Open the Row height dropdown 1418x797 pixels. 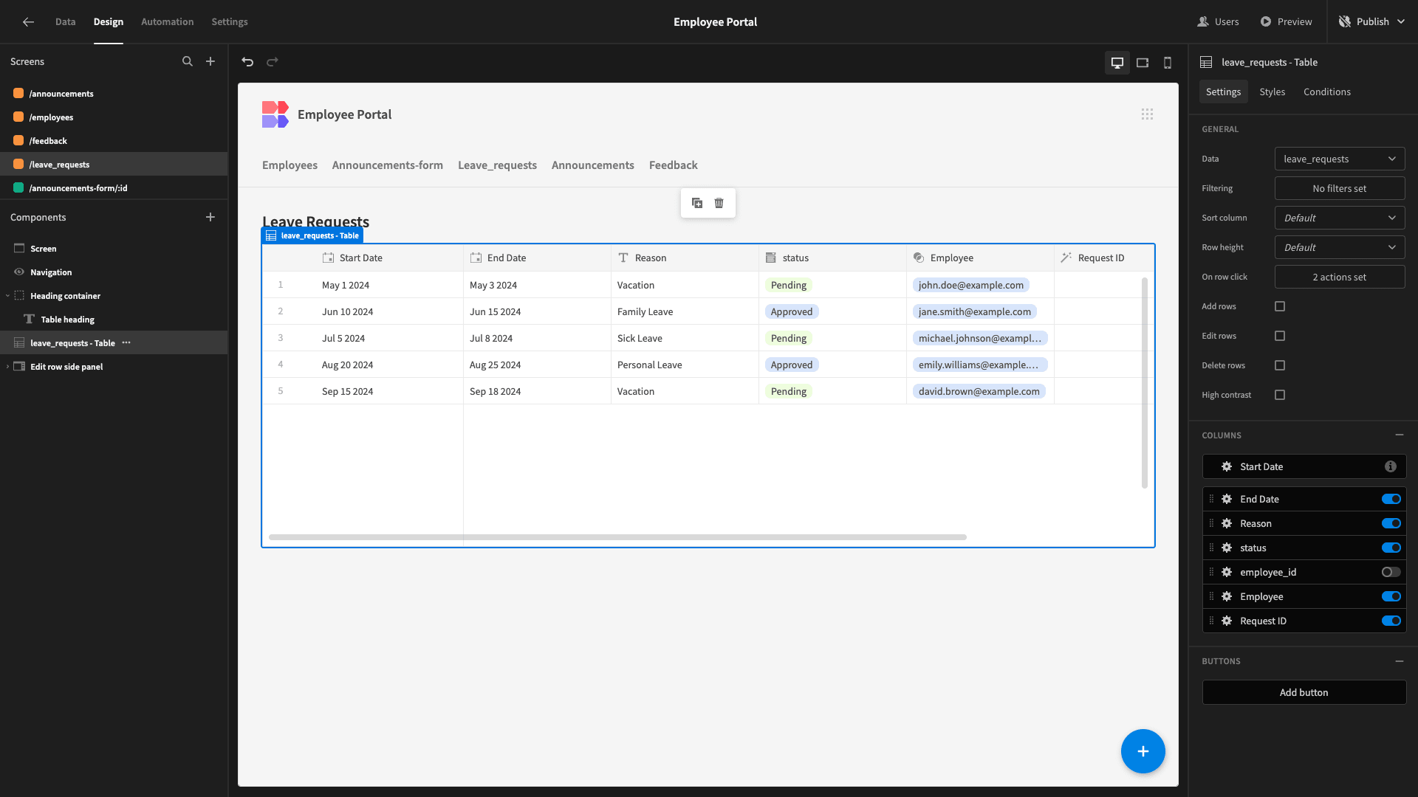point(1340,247)
